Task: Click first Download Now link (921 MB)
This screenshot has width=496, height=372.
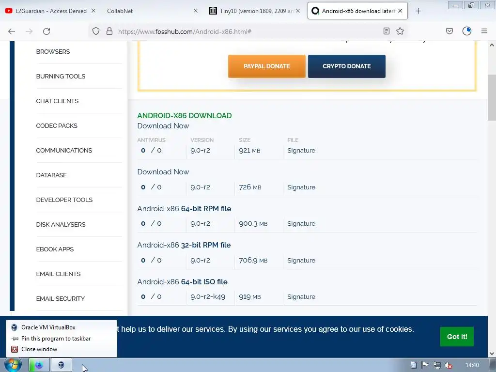Action: (x=163, y=125)
